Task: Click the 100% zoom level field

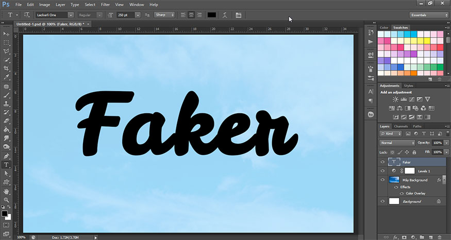Action: tap(21, 237)
